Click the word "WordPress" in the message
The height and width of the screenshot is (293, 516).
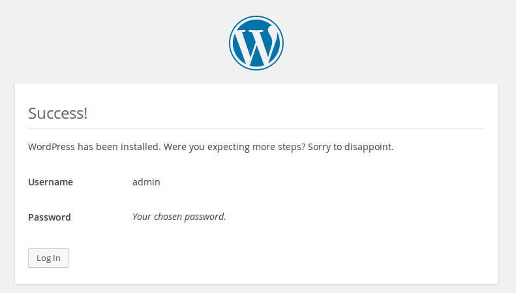52,147
